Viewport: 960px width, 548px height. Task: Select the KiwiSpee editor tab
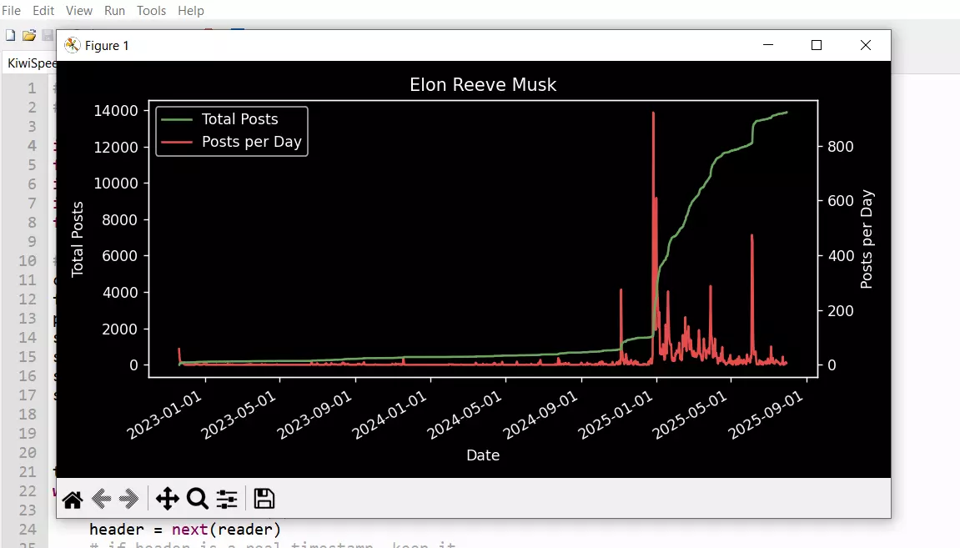pos(31,63)
